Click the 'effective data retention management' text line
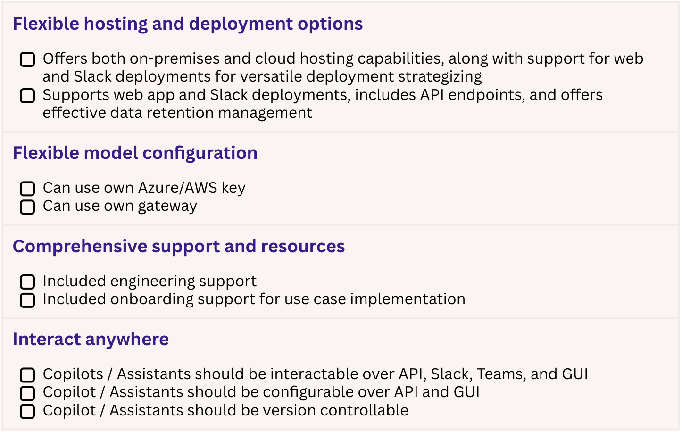This screenshot has height=432, width=682. pyautogui.click(x=177, y=113)
